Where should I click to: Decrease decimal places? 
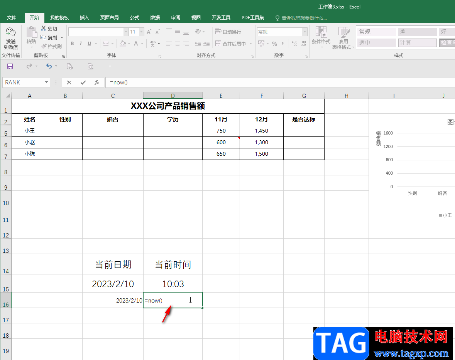tap(303, 44)
